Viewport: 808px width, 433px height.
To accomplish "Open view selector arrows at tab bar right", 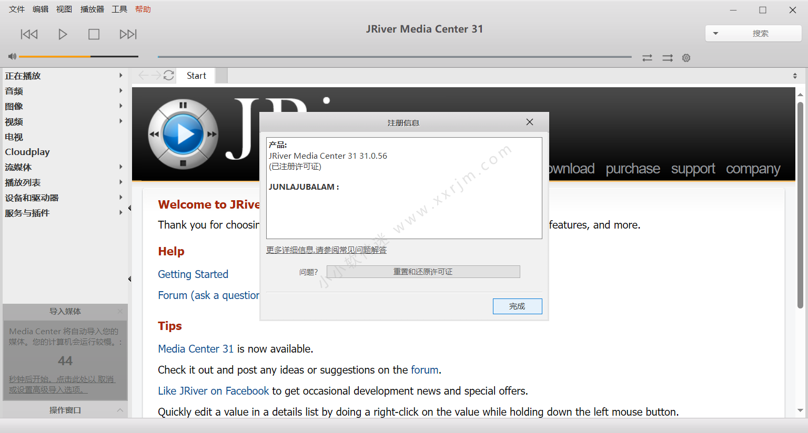I will 795,76.
